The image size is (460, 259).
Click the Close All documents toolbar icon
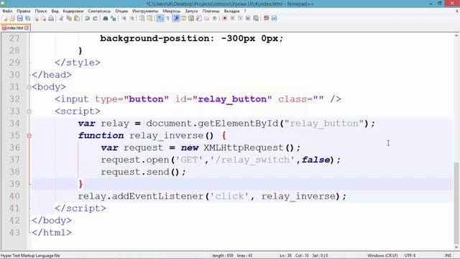tap(43, 18)
